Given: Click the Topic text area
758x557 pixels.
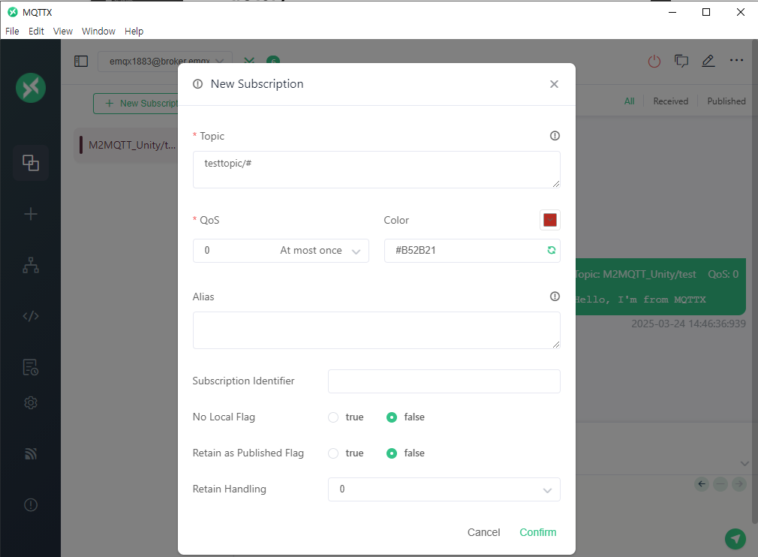Looking at the screenshot, I should tap(377, 170).
